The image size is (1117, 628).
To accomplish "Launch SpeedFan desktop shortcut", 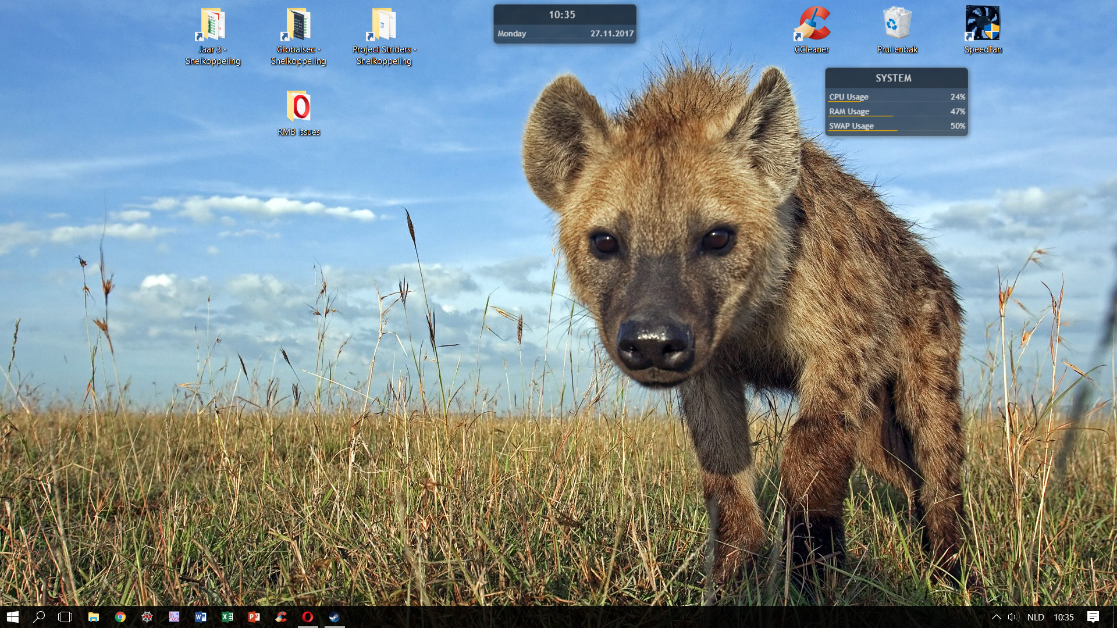I will tap(983, 24).
